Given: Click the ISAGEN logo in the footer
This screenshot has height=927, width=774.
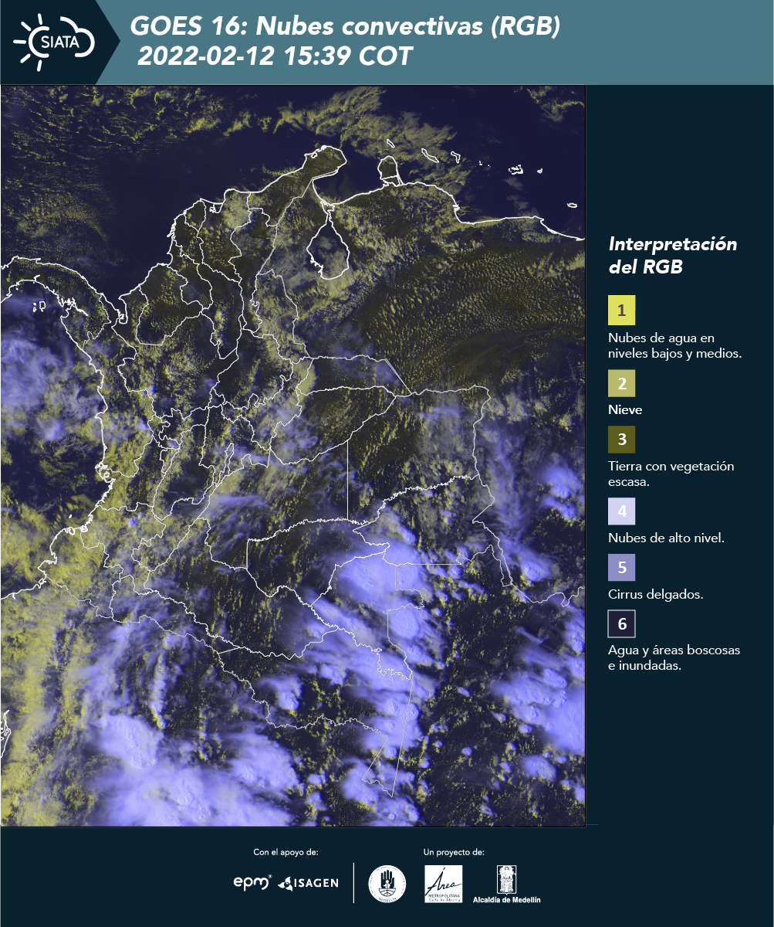Looking at the screenshot, I should 308,882.
